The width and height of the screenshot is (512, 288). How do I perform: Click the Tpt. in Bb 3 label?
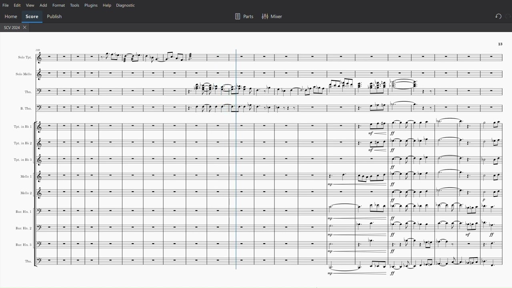click(x=23, y=160)
